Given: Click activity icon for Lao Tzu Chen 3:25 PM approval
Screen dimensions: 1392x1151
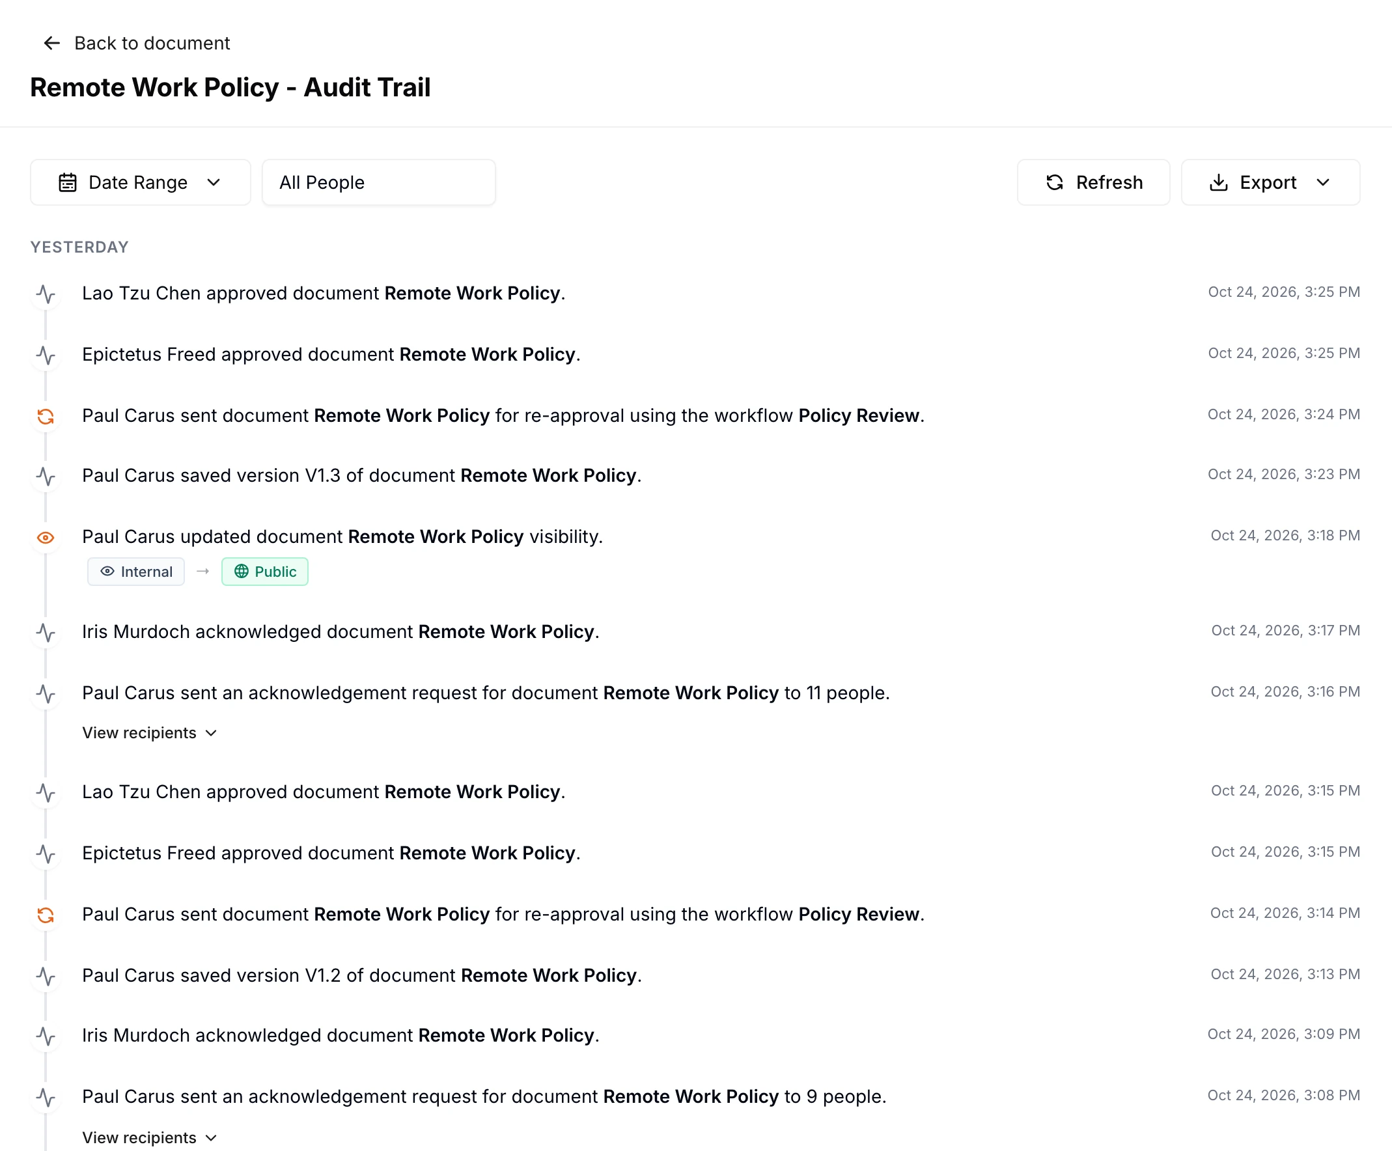Looking at the screenshot, I should coord(46,294).
